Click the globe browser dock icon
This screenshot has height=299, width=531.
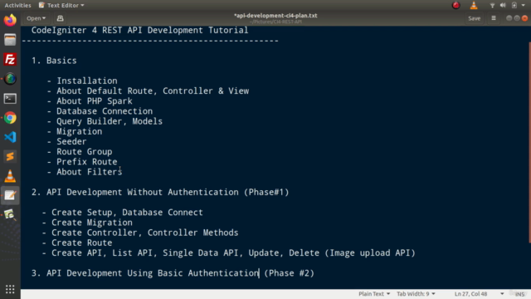(10, 79)
